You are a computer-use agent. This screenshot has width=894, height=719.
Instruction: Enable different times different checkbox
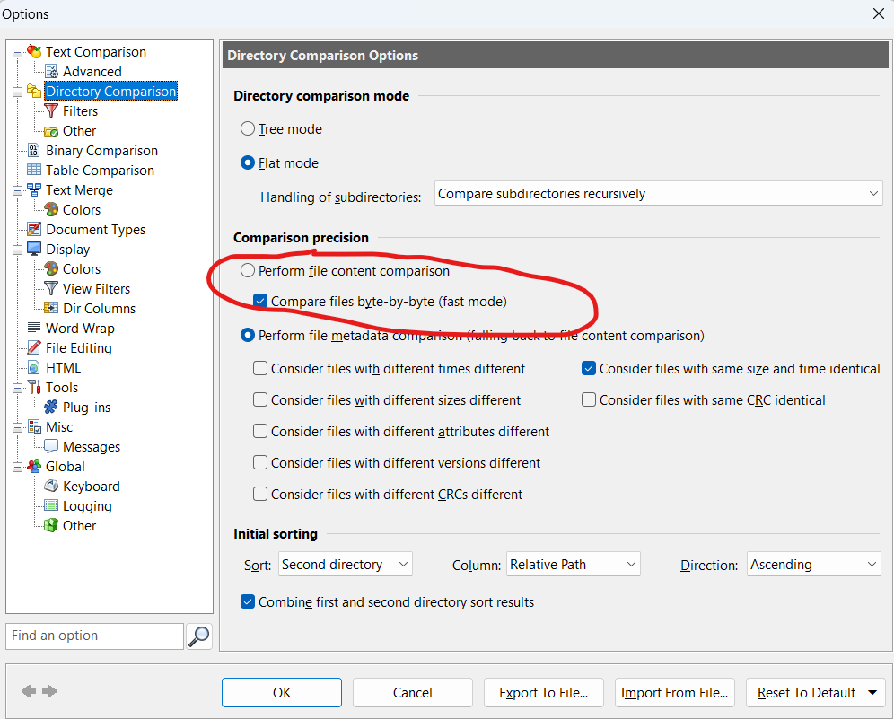(260, 368)
